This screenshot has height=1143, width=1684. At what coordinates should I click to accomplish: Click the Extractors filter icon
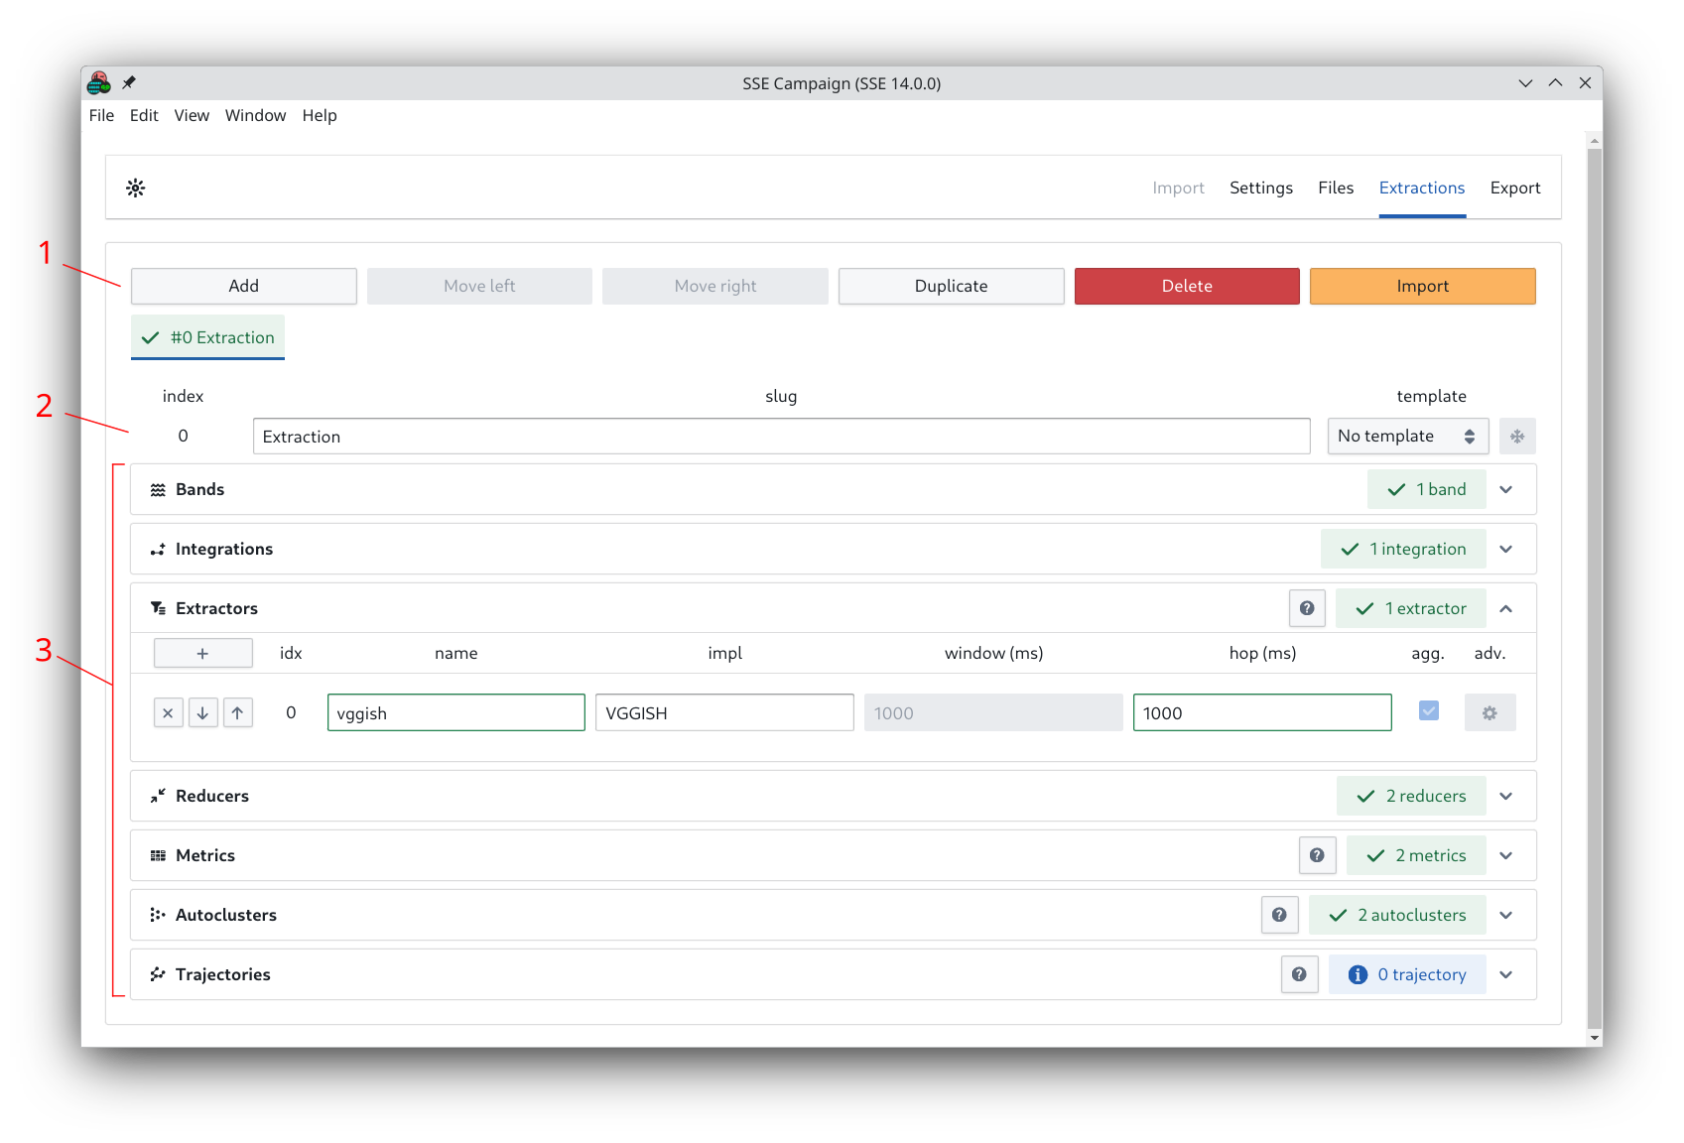click(x=158, y=607)
